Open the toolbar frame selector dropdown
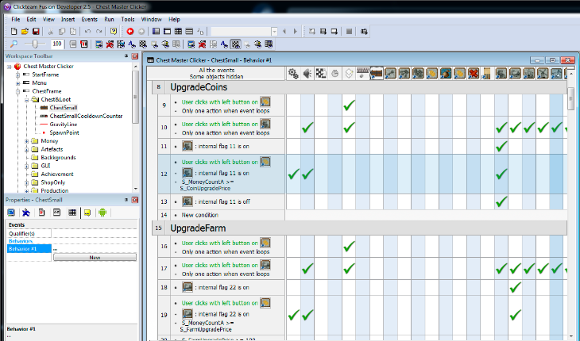580x341 pixels. coord(274,32)
